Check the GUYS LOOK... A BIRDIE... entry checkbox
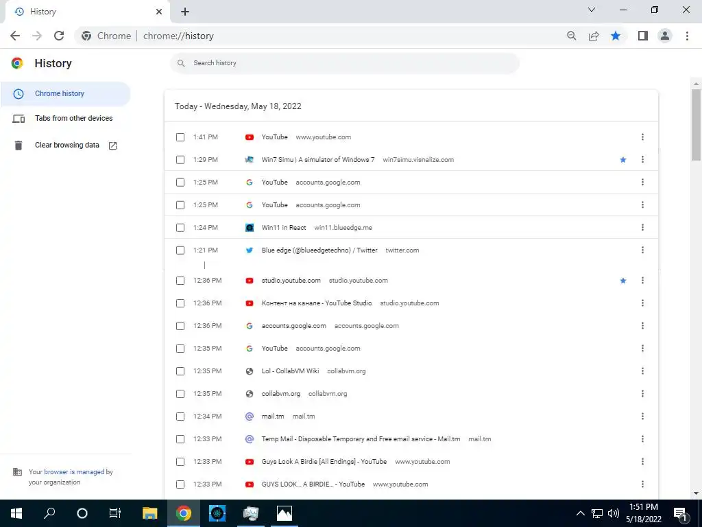The image size is (702, 527). pyautogui.click(x=180, y=484)
